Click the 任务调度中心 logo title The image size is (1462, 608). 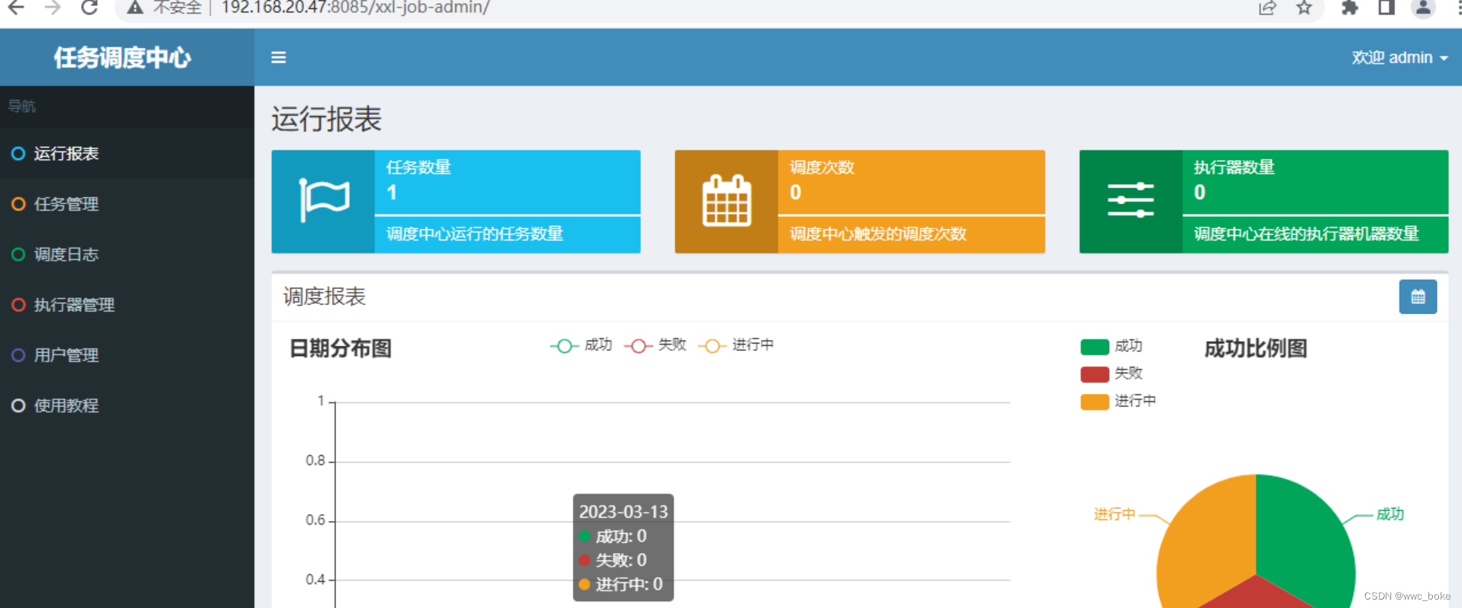coord(122,57)
